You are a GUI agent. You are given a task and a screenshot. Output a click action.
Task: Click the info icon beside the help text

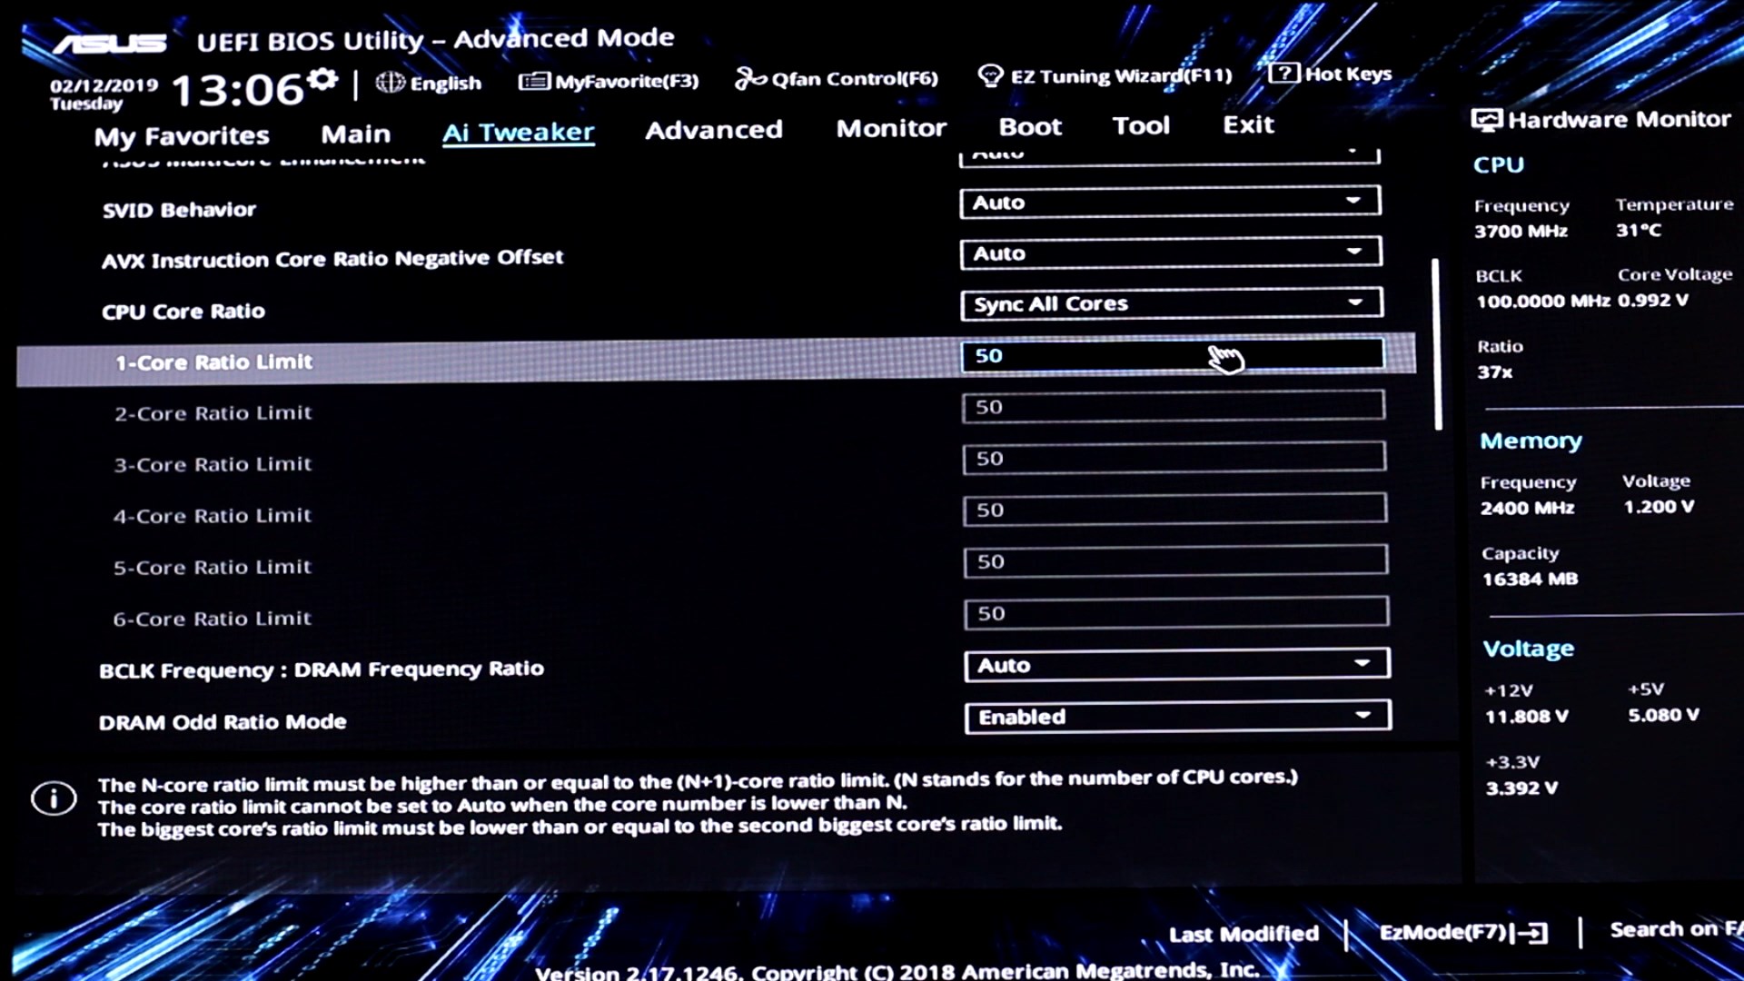tap(54, 798)
